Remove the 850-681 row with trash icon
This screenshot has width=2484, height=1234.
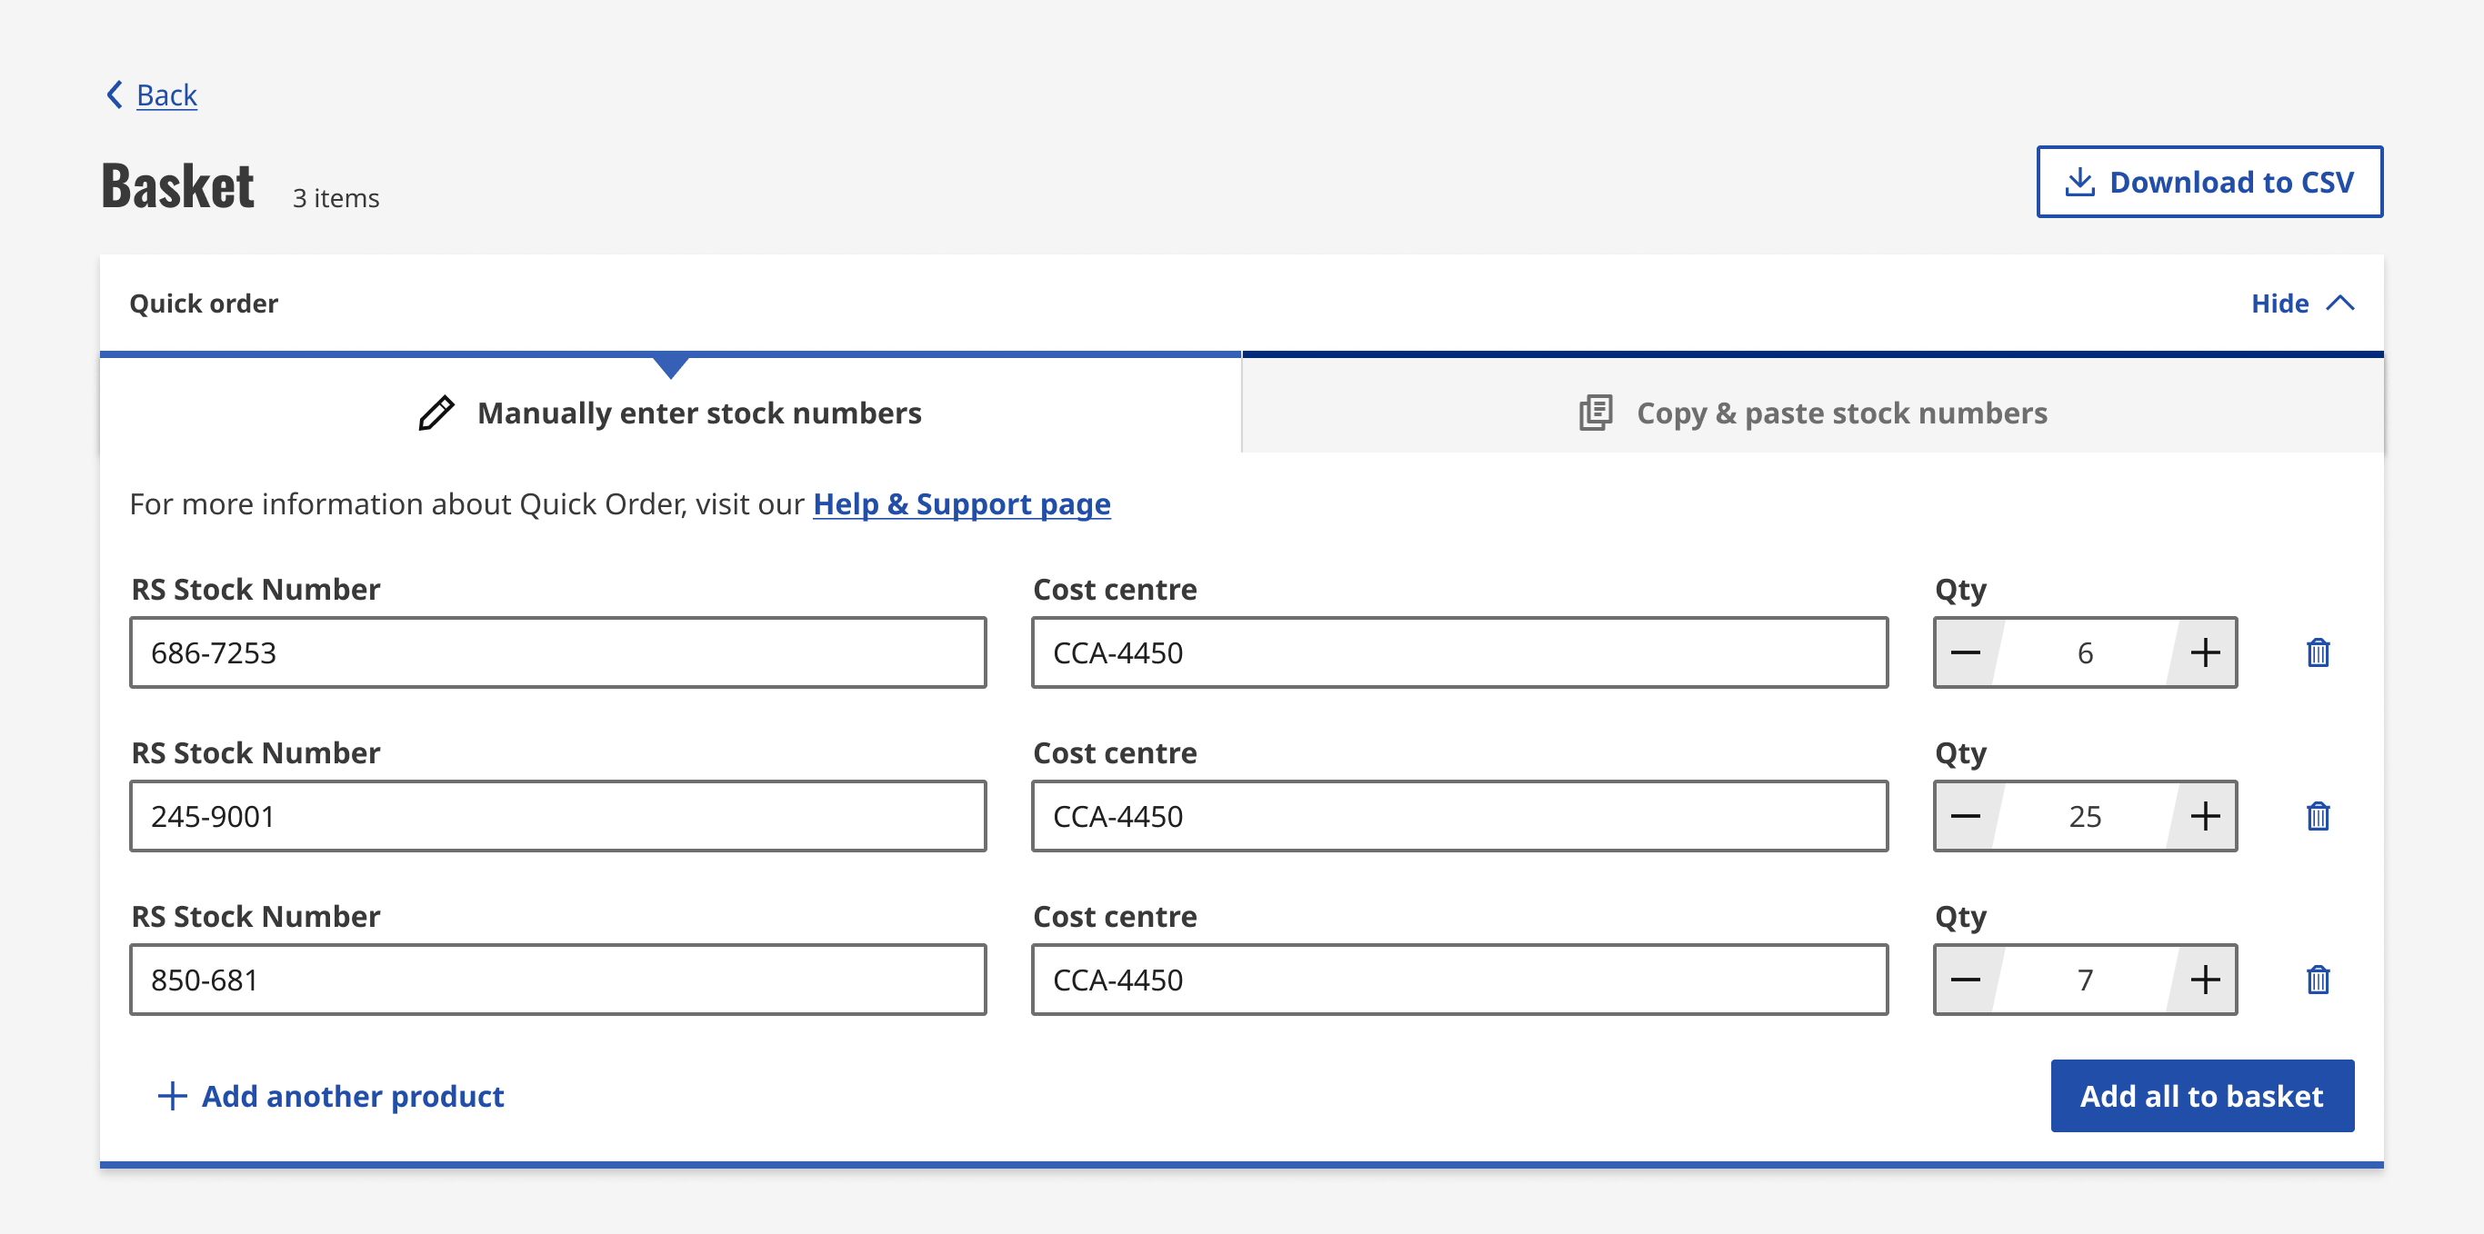(x=2318, y=980)
